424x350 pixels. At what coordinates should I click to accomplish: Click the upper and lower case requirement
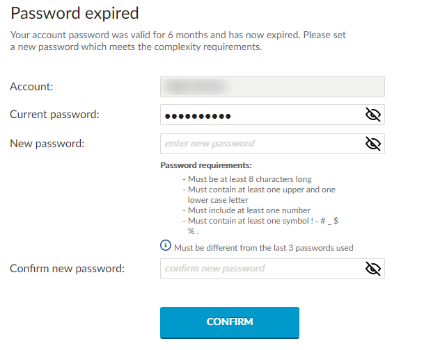(261, 194)
